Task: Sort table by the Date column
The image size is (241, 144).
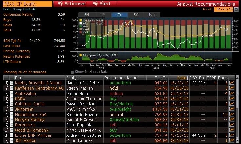Action: click(x=179, y=78)
